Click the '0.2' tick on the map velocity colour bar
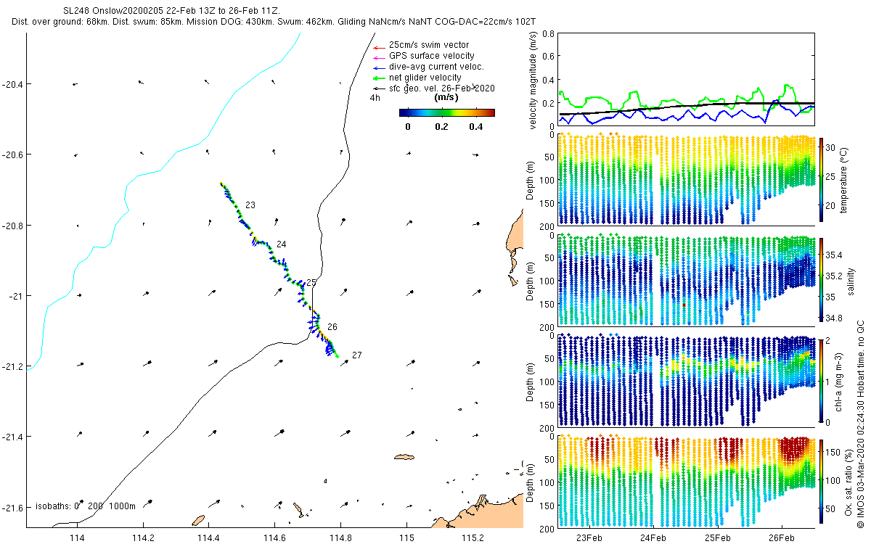Viewport: 871px width, 544px height. [x=441, y=127]
